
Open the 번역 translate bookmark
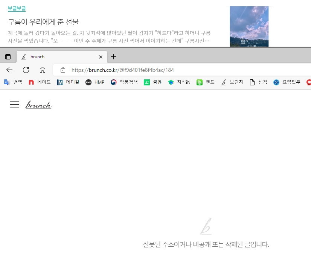pyautogui.click(x=13, y=82)
